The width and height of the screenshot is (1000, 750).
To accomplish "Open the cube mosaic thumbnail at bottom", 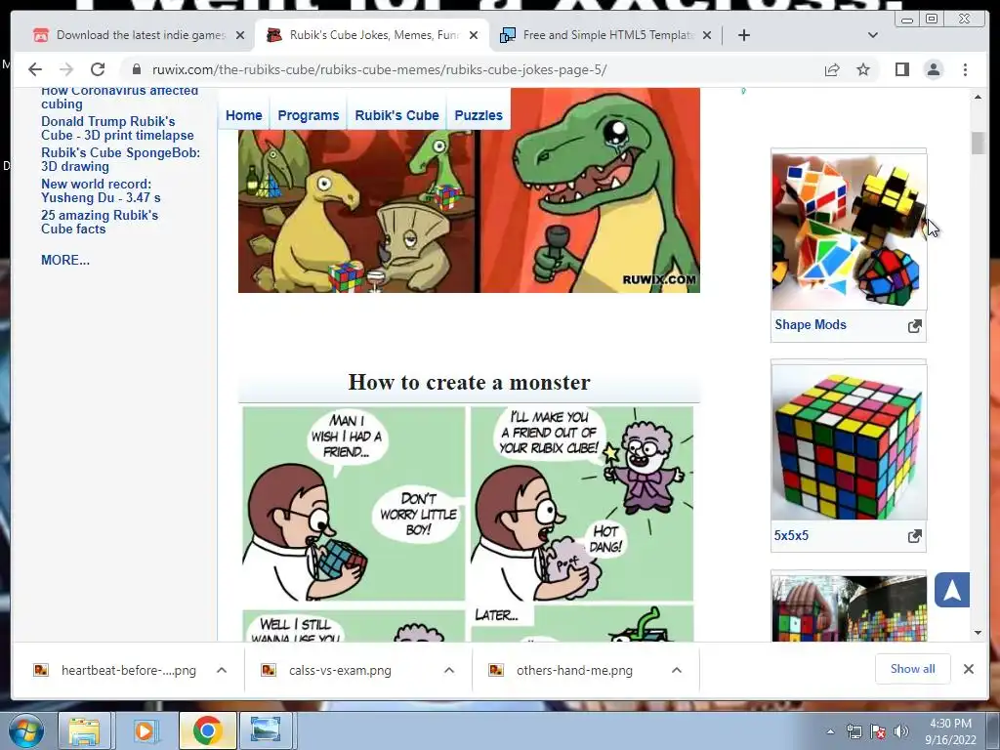I will point(849,608).
